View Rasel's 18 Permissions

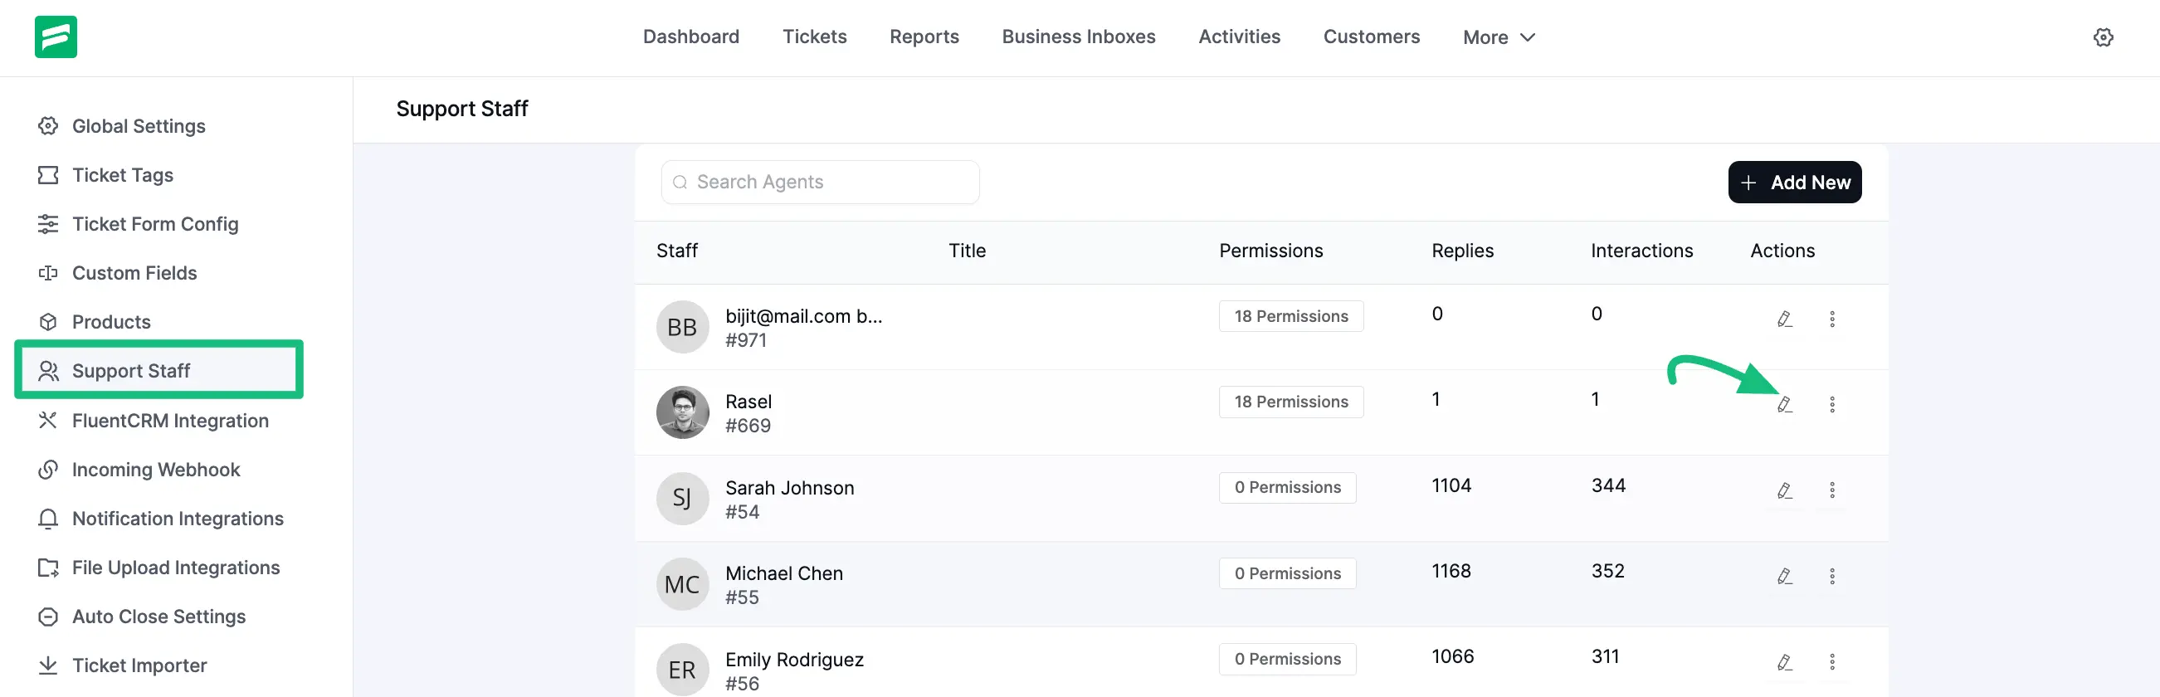pos(1290,402)
